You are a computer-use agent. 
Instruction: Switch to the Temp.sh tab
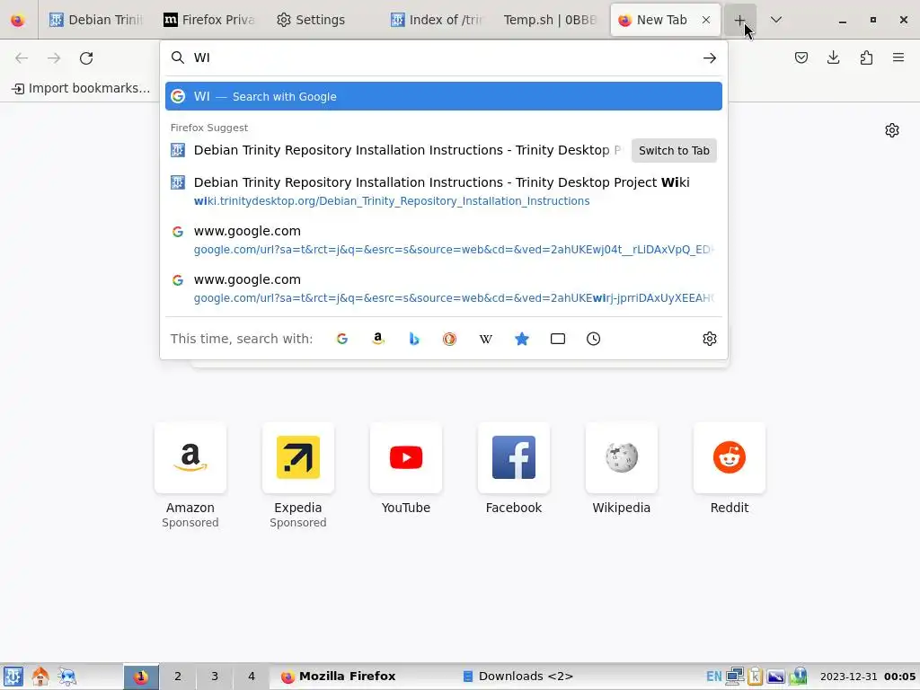coord(549,20)
